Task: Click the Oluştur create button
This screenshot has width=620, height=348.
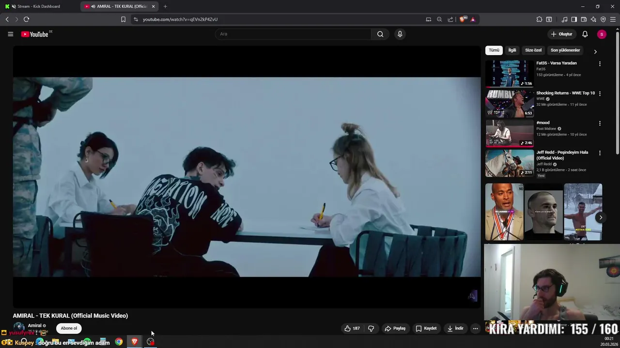Action: coord(561,34)
